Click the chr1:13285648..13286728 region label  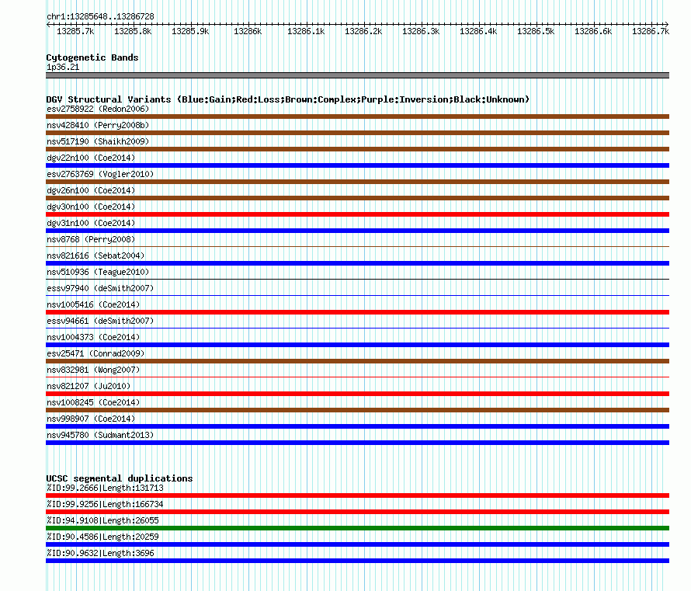100,17
